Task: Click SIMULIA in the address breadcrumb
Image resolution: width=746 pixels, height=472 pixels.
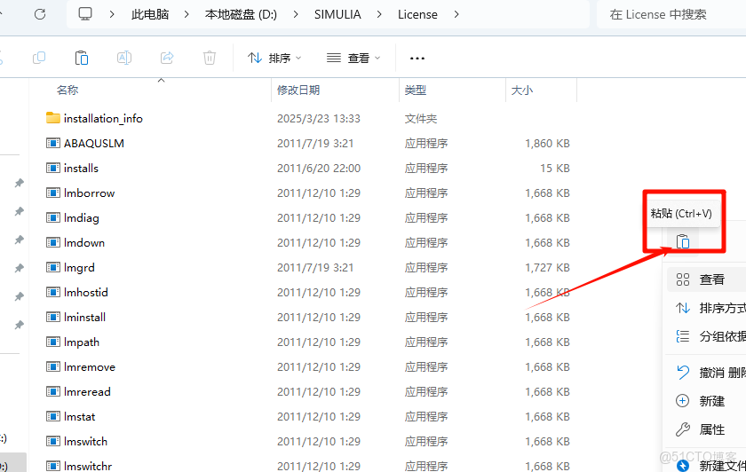Action: 337,15
